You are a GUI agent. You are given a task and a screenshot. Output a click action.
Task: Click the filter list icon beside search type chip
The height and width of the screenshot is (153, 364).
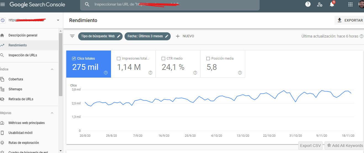[x=72, y=36]
